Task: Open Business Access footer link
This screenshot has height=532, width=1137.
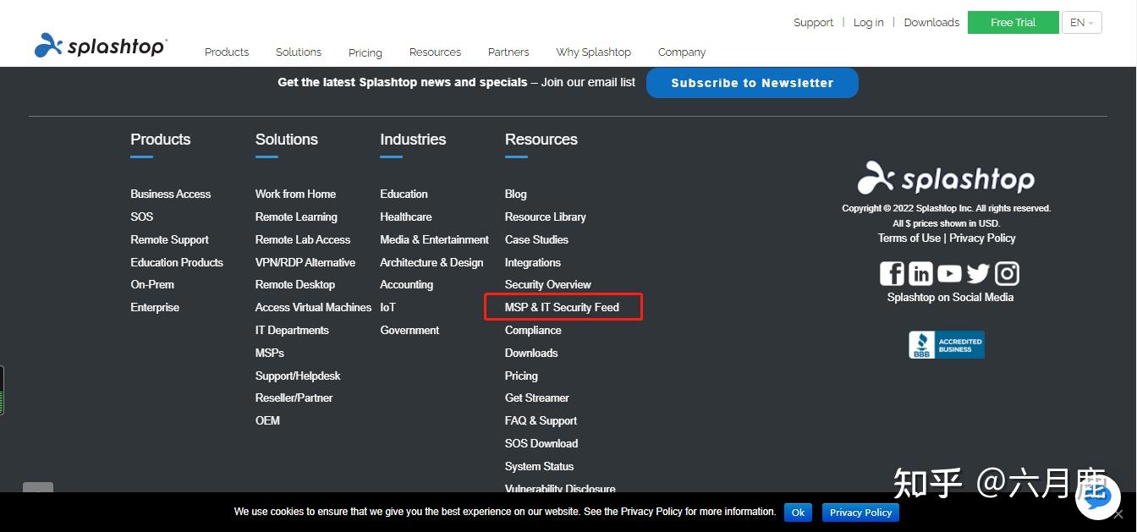Action: (x=170, y=194)
